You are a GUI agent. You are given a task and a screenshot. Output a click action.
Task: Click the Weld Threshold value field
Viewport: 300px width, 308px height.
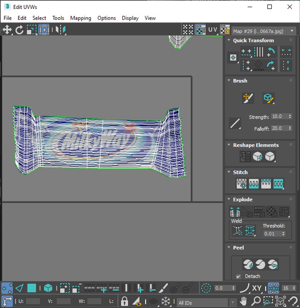pos(272,234)
